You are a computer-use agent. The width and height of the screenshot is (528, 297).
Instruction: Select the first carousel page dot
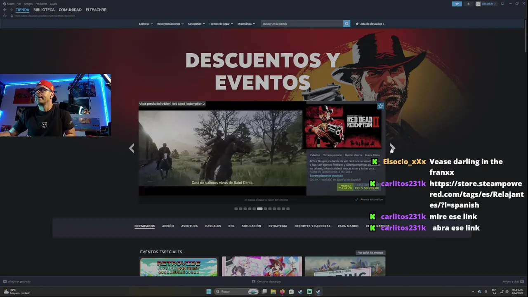click(x=236, y=209)
